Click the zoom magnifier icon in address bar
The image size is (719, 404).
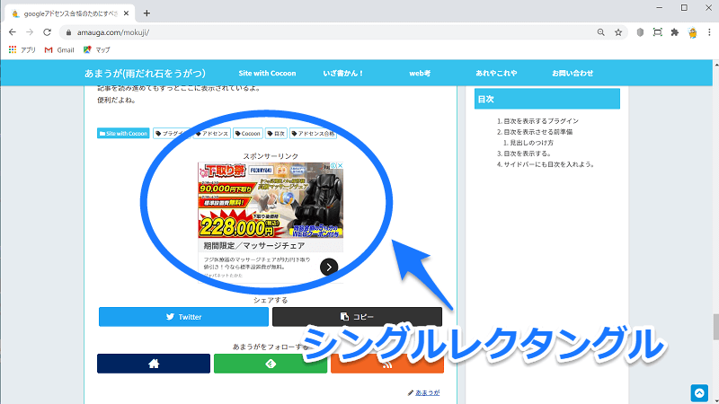tap(600, 31)
